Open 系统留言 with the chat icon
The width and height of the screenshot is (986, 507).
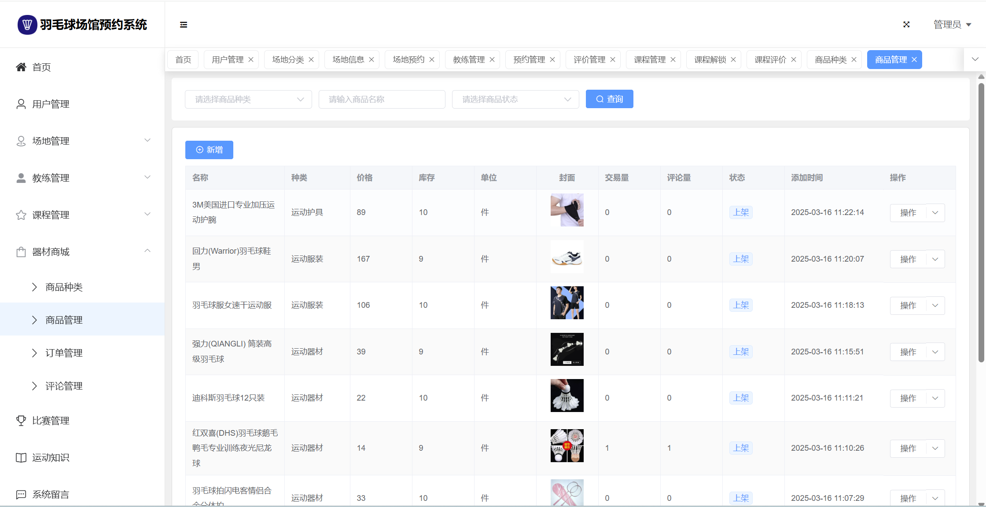tap(51, 495)
